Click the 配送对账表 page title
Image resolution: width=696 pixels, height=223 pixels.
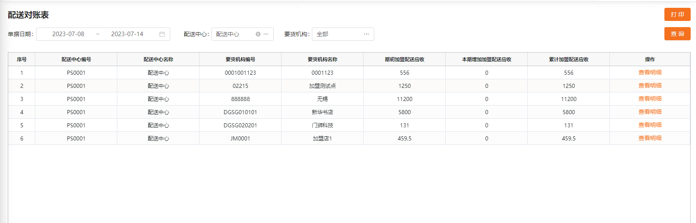[x=28, y=15]
